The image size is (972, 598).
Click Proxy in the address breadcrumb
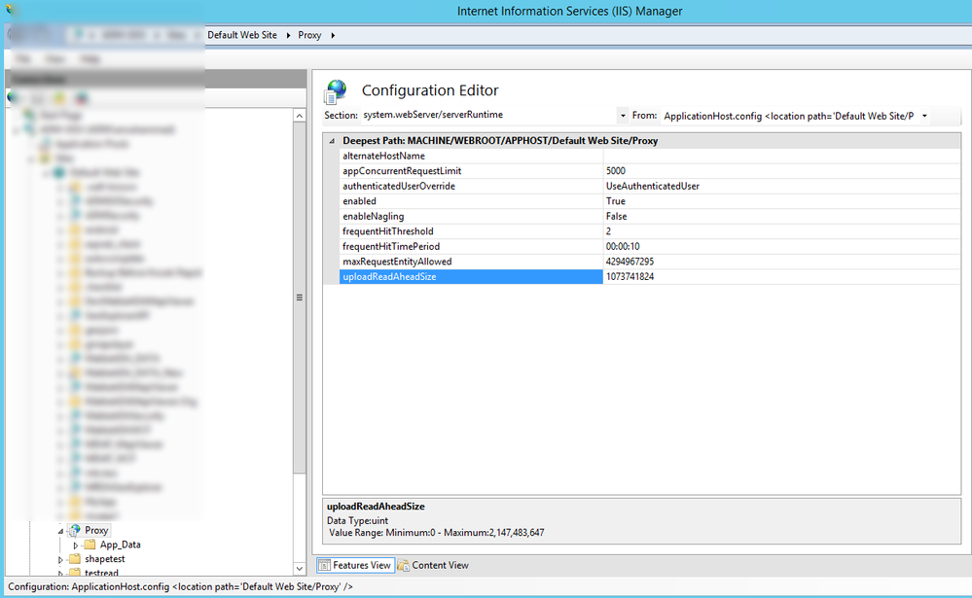pyautogui.click(x=309, y=35)
